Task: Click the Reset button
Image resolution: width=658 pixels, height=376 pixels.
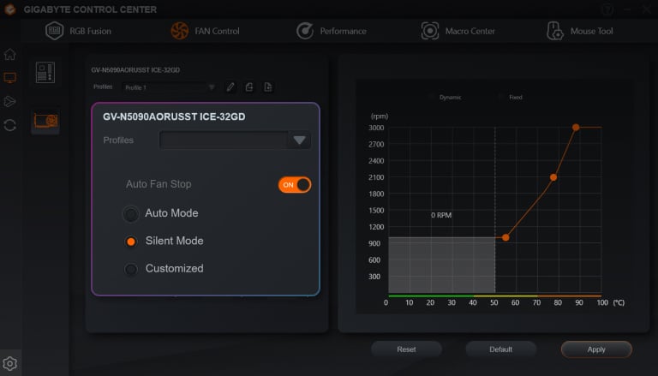Action: [406, 349]
